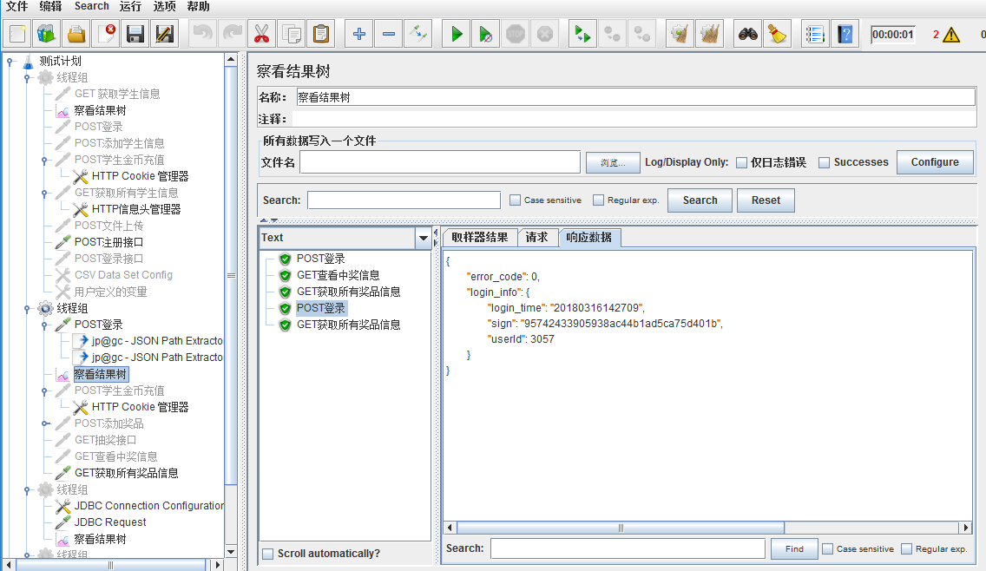Screen dimensions: 986x571
Task: Select GET查看中奖信息 in results list
Action: click(338, 275)
